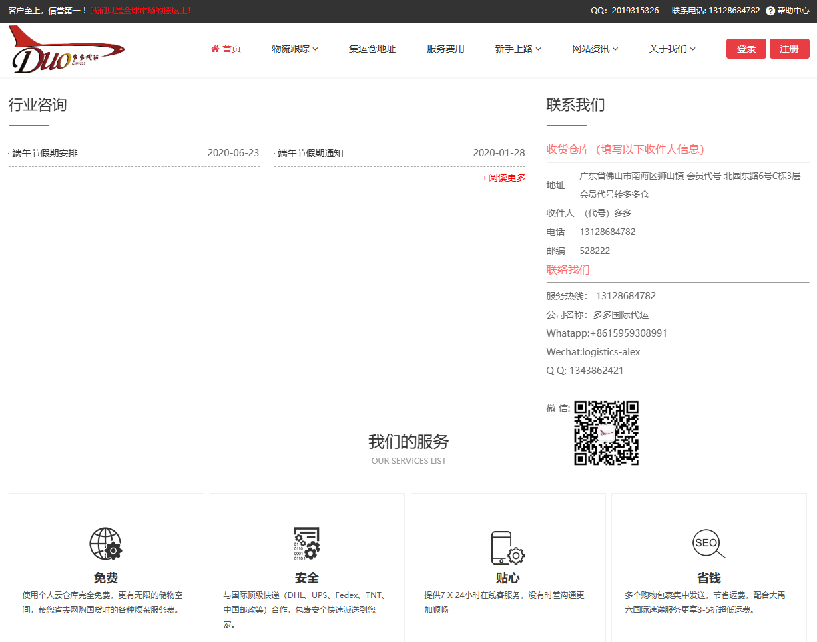
Task: Click the Duo Express logo
Action: click(x=67, y=50)
